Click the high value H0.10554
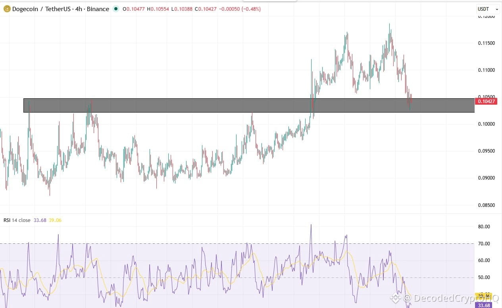Image resolution: width=502 pixels, height=308 pixels. (158, 9)
